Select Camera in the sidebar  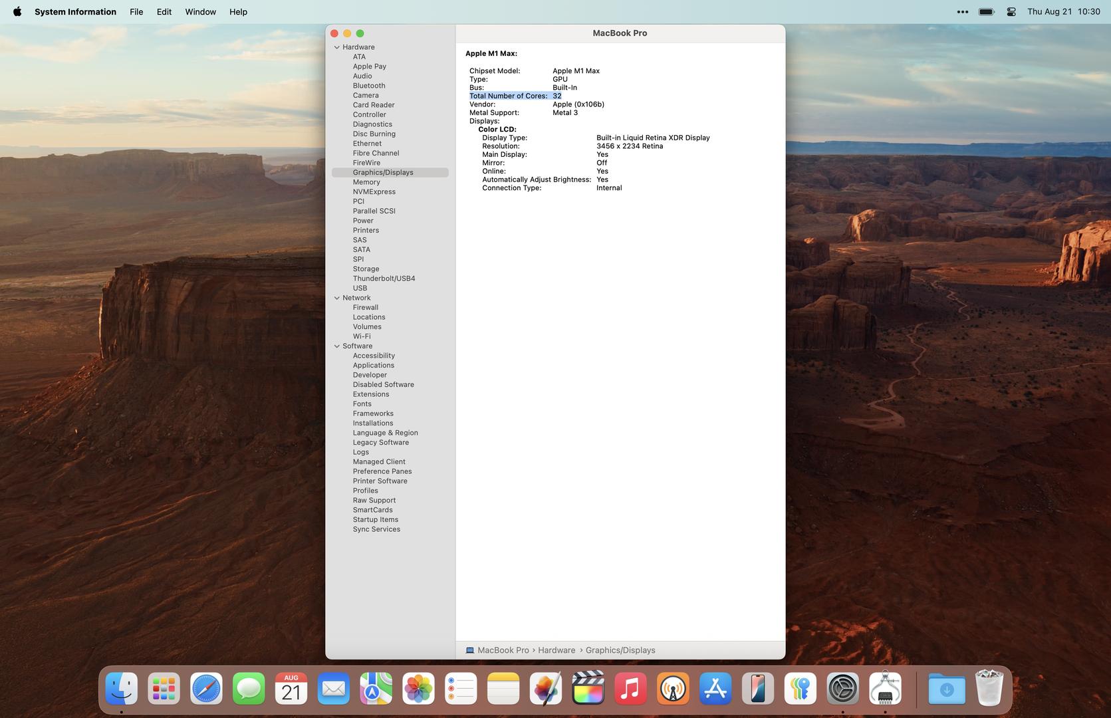pos(366,95)
